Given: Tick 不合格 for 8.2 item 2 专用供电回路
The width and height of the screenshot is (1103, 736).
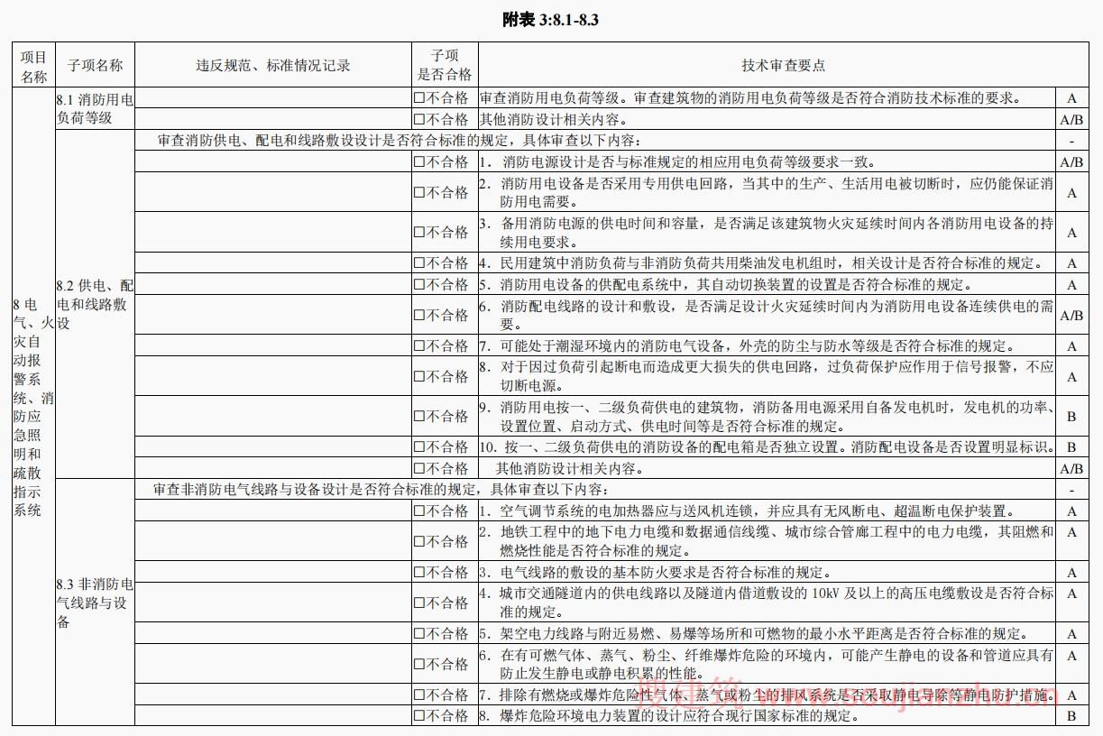Looking at the screenshot, I should [x=419, y=193].
